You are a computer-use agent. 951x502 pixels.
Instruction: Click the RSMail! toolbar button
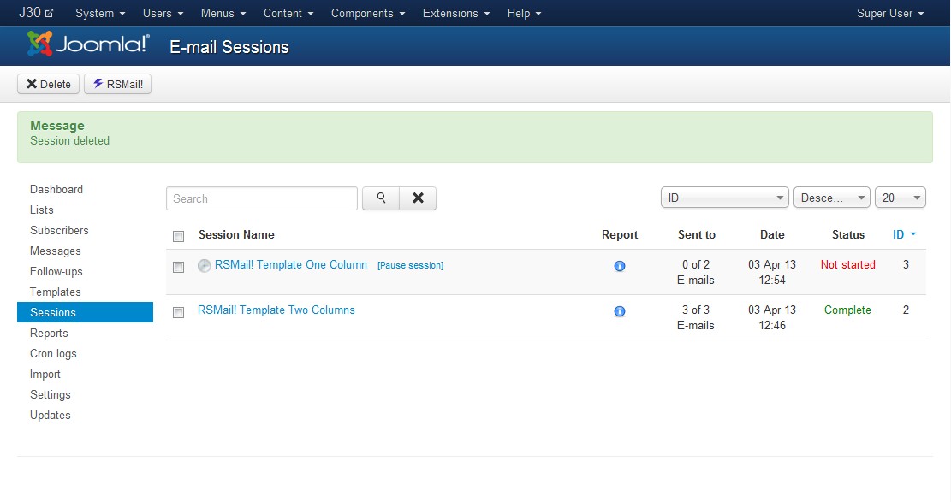pyautogui.click(x=117, y=84)
